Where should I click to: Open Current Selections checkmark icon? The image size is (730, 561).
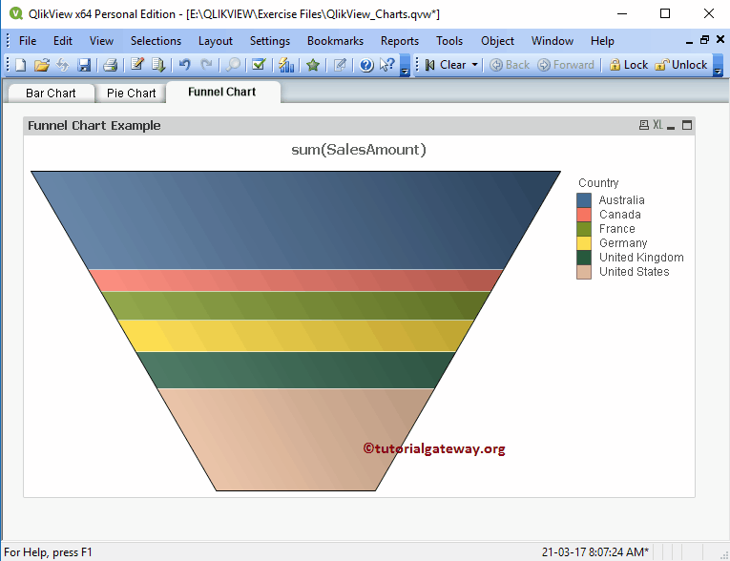259,64
